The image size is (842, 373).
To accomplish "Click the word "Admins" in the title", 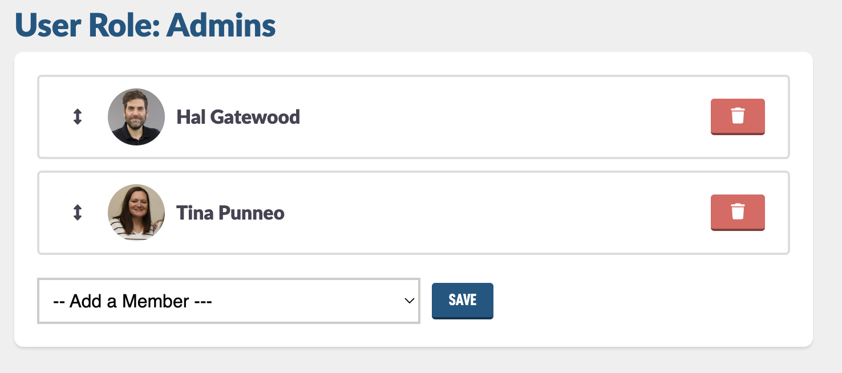I will 221,26.
